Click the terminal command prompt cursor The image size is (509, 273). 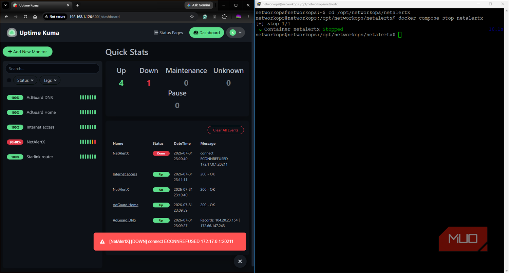400,35
